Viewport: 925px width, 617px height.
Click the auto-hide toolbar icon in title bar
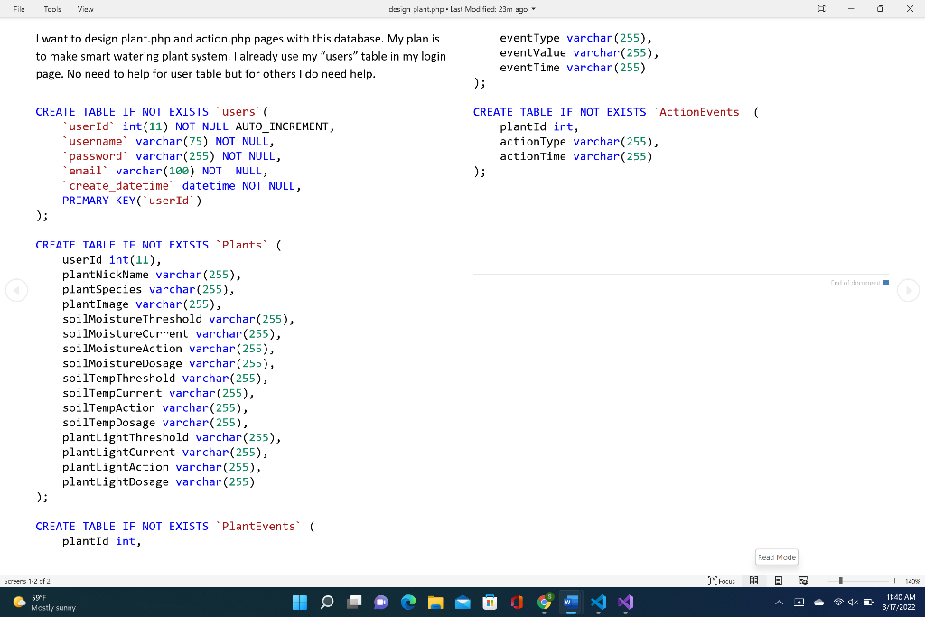(x=819, y=8)
